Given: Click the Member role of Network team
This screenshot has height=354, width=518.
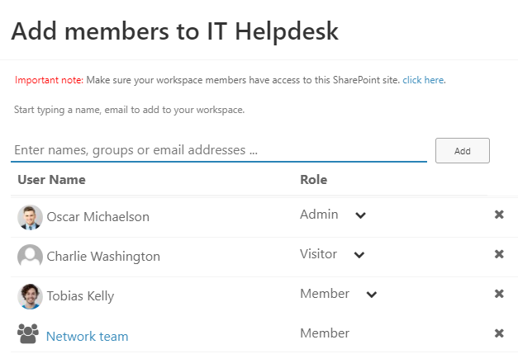Looking at the screenshot, I should click(325, 333).
